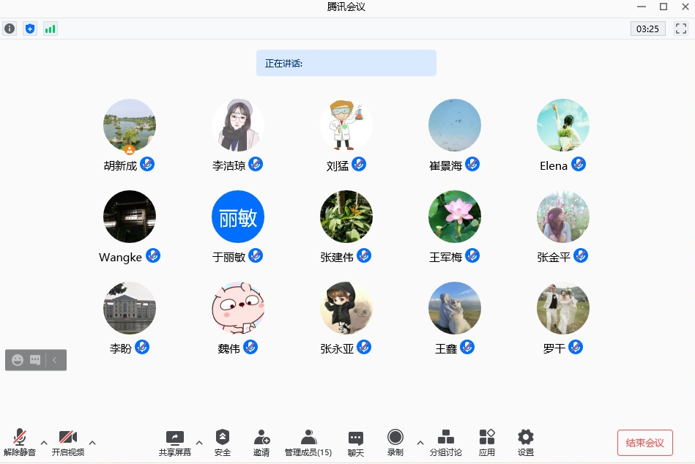This screenshot has height=464, width=695.
Task: Click the 结束会议 end meeting button
Action: (x=644, y=443)
